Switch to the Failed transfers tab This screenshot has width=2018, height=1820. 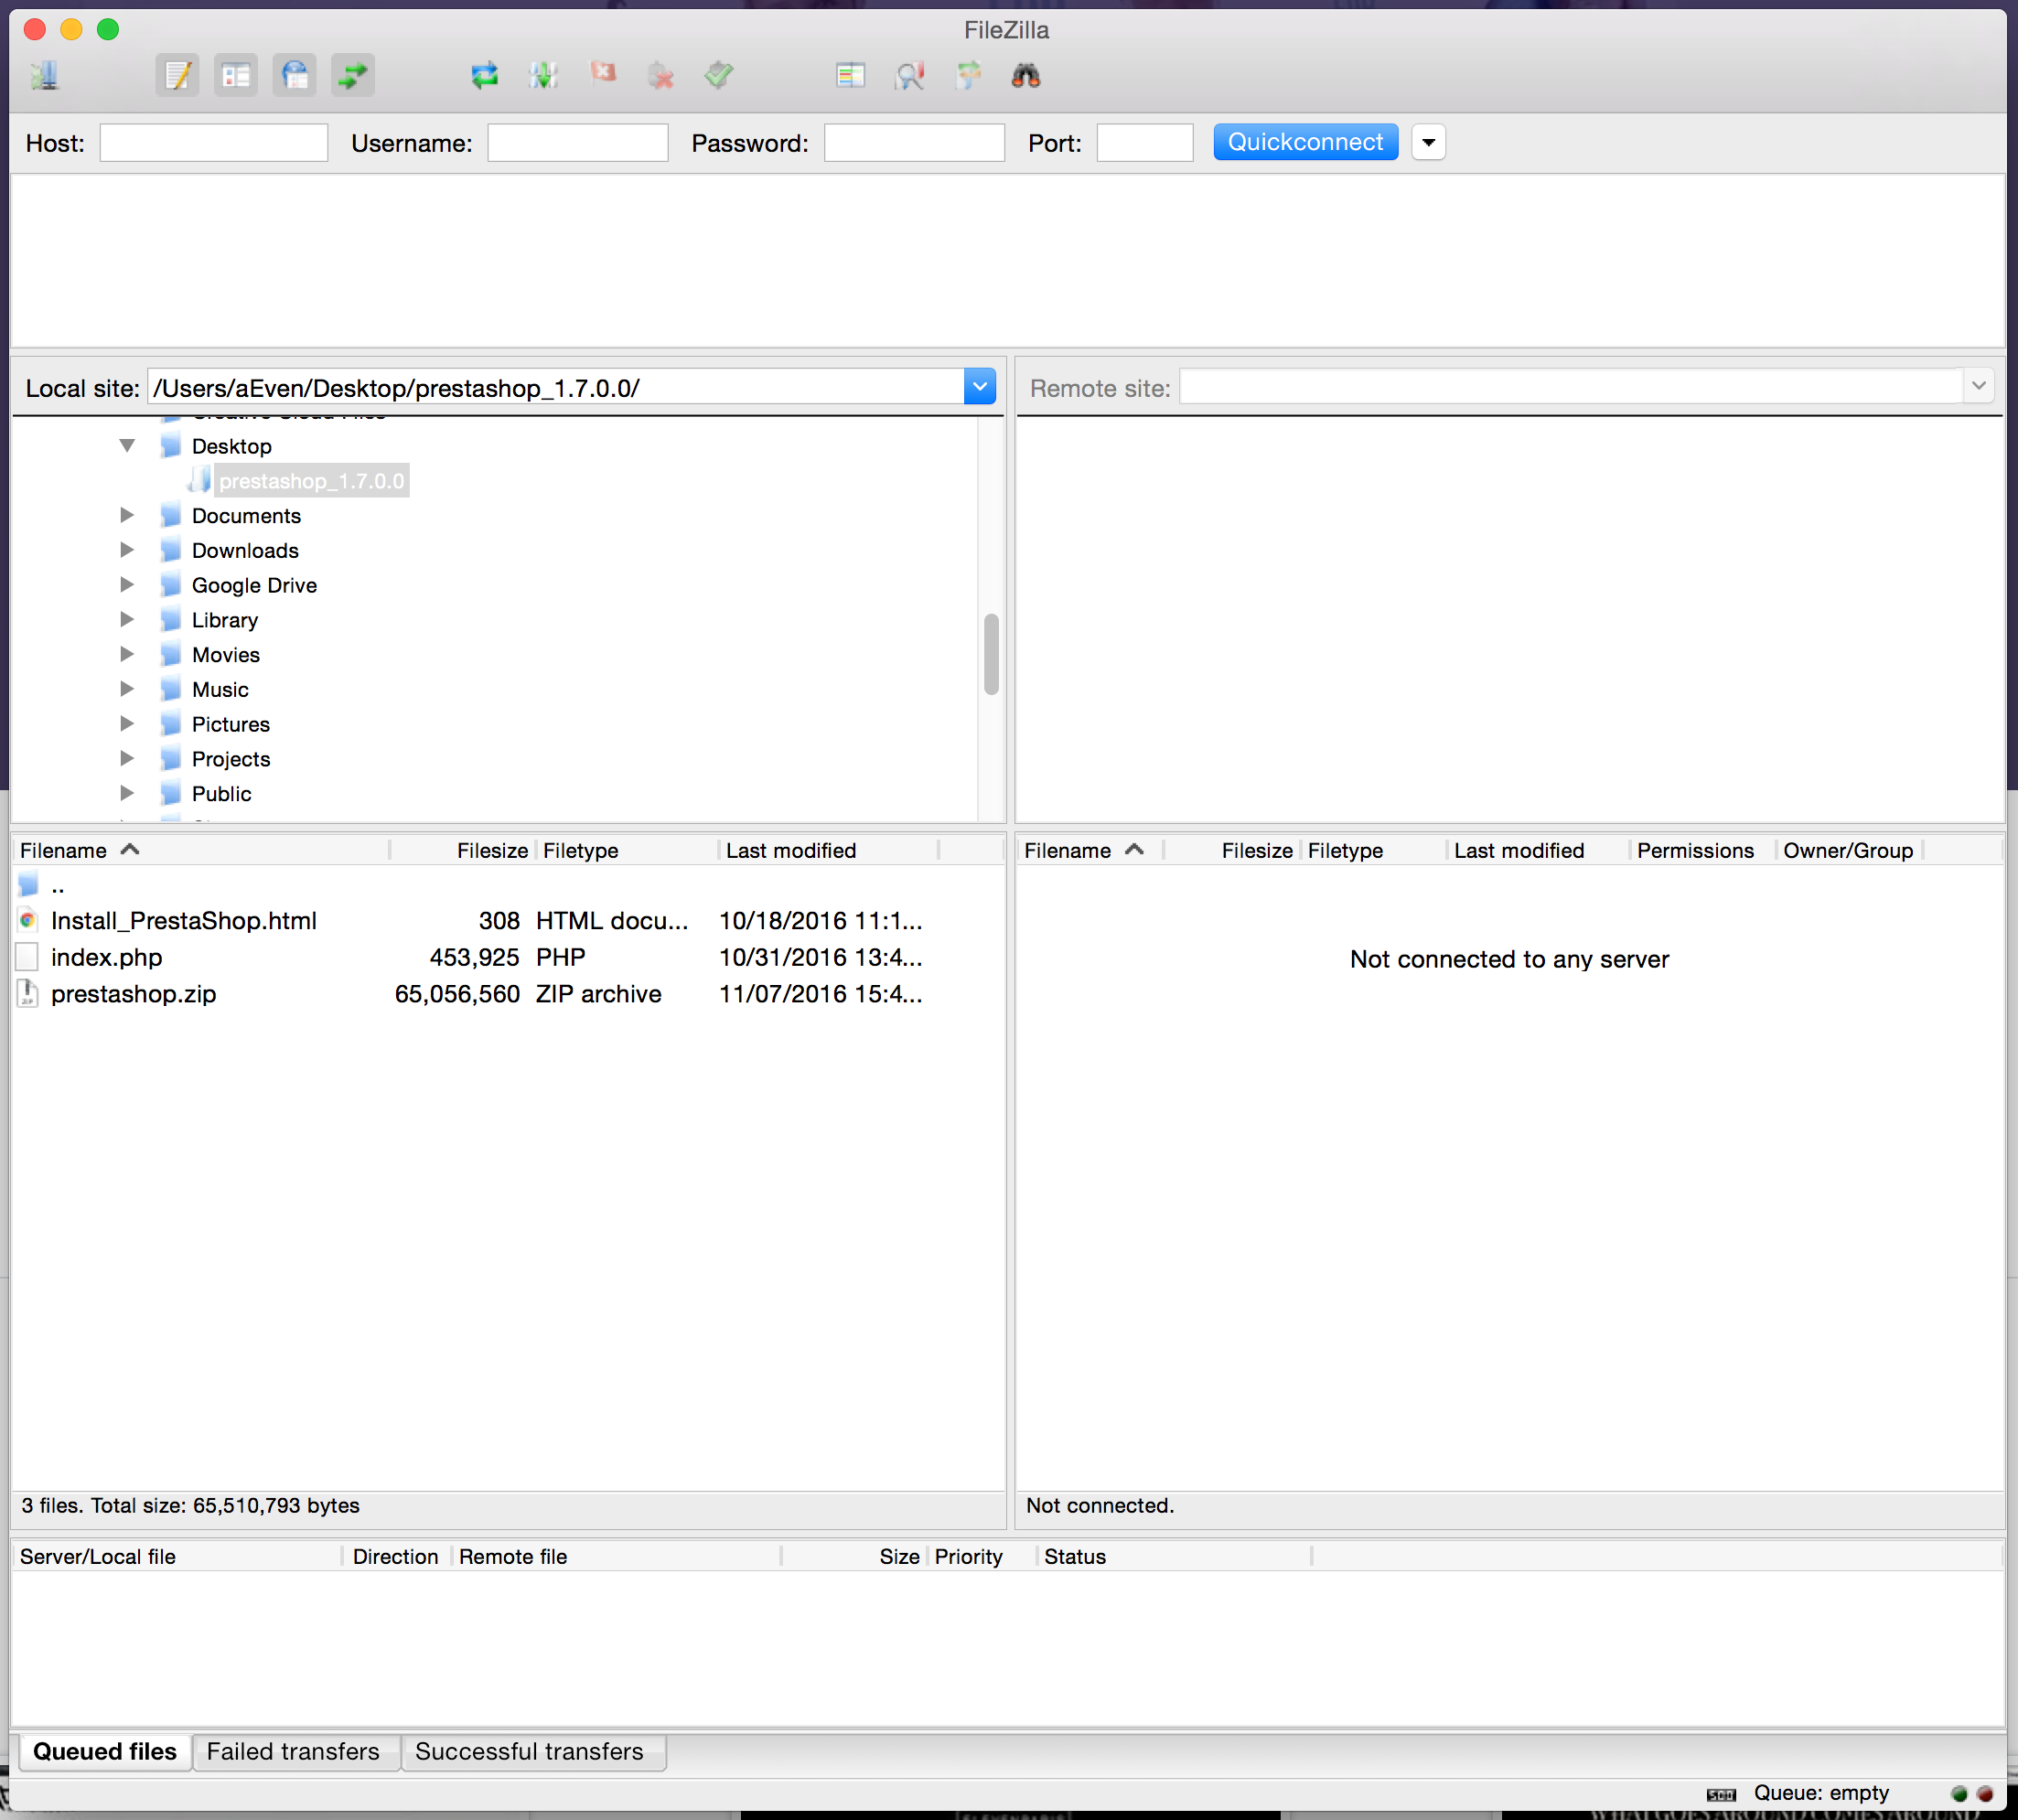[x=293, y=1751]
